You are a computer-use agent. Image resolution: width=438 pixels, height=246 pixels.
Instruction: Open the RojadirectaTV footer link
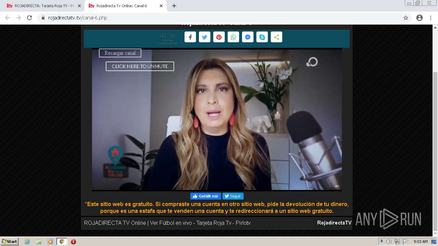click(x=334, y=223)
